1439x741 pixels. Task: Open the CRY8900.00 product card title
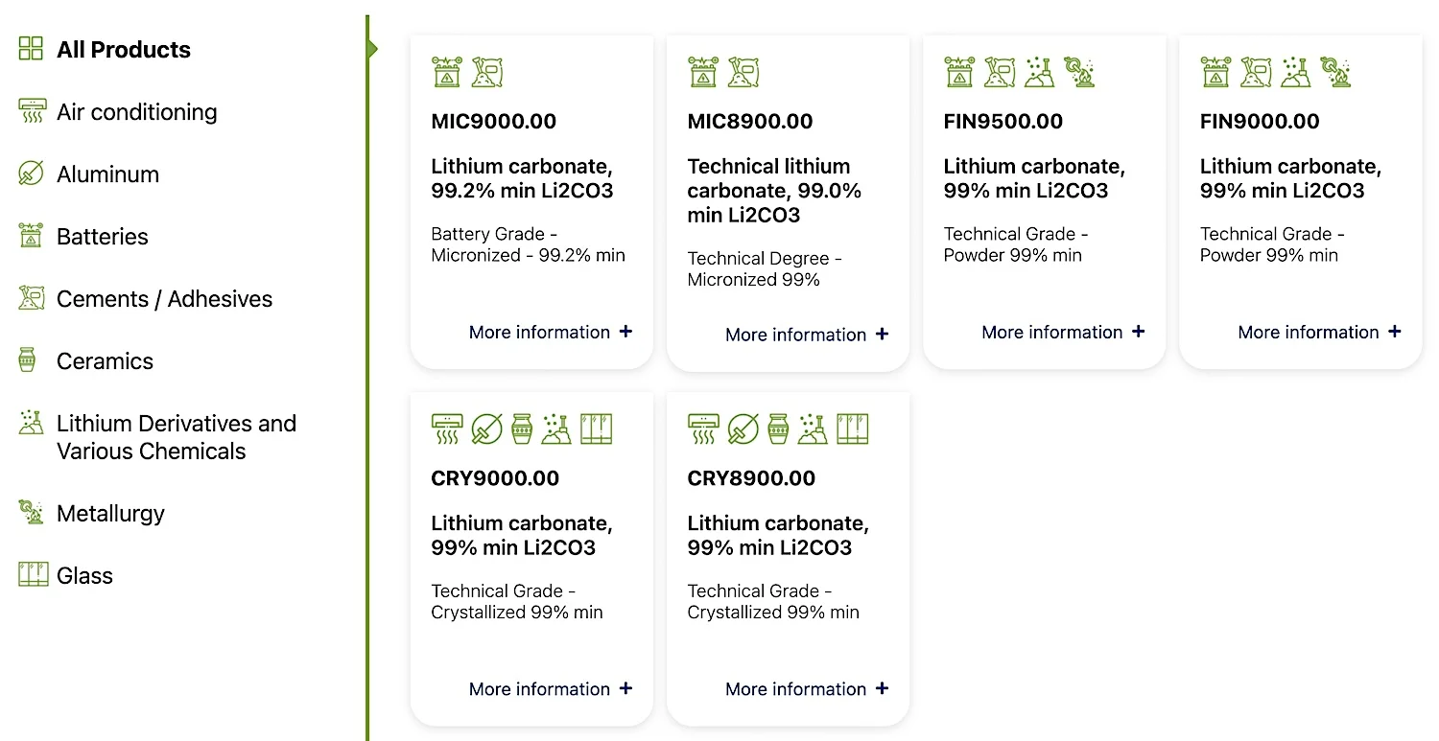click(751, 478)
